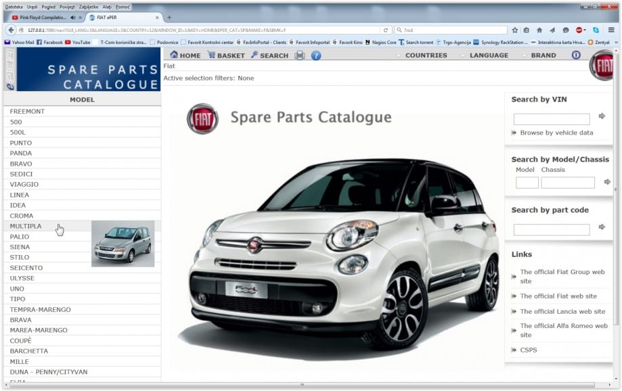The height and width of the screenshot is (391, 622).
Task: Submit the Model/Chassis search arrow
Action: coord(607,181)
